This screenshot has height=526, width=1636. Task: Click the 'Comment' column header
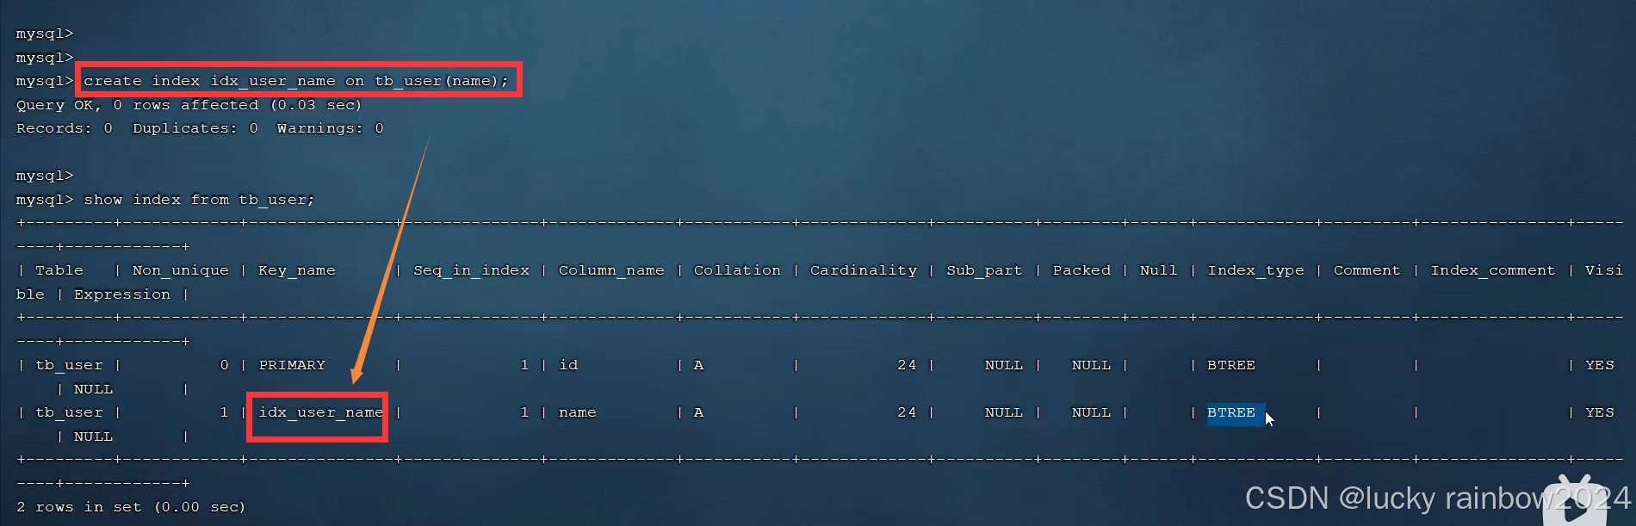click(x=1366, y=270)
